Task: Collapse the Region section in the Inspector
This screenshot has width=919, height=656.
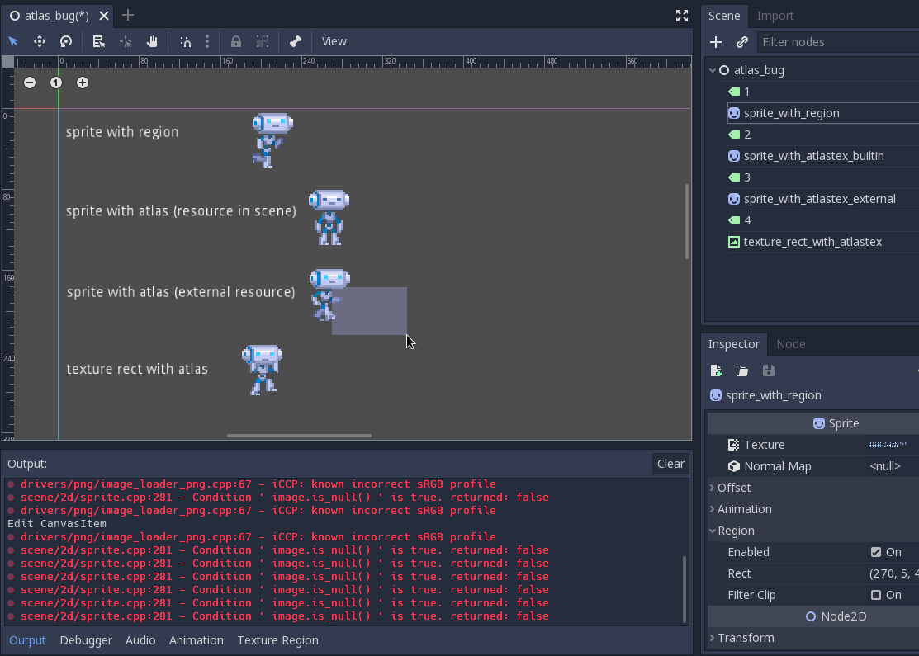Action: [713, 531]
